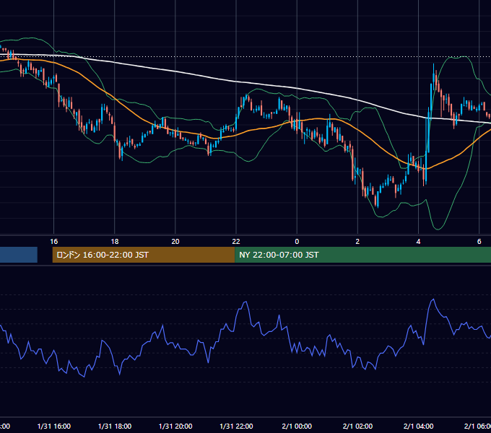Click the 1/31 20:00 time label
This screenshot has height=433, width=491.
pyautogui.click(x=175, y=426)
